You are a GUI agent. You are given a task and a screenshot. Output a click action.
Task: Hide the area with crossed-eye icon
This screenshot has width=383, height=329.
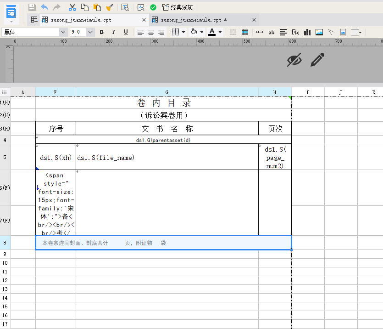tap(294, 60)
